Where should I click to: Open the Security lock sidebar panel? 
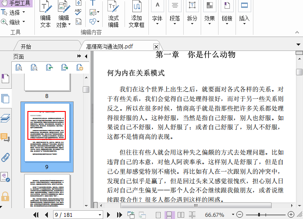pos(5,197)
